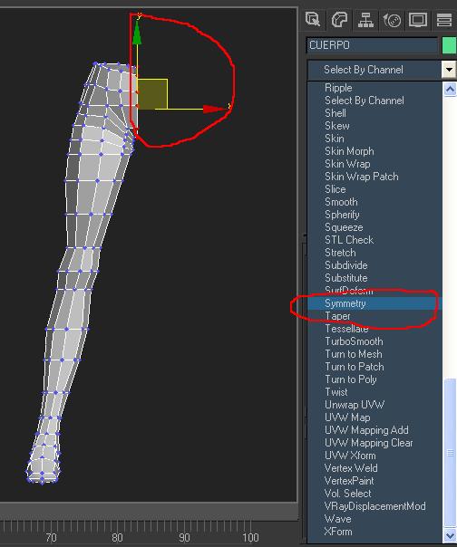
Task: Click frame 90 on the timeline ruler
Action: (184, 538)
